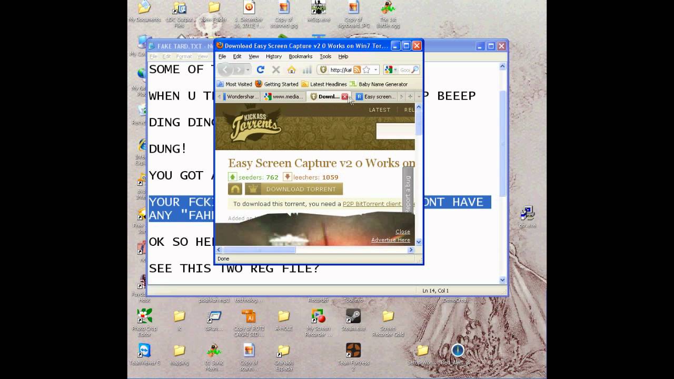This screenshot has height=379, width=674.
Task: Open the Firefox File menu
Action: pos(222,56)
